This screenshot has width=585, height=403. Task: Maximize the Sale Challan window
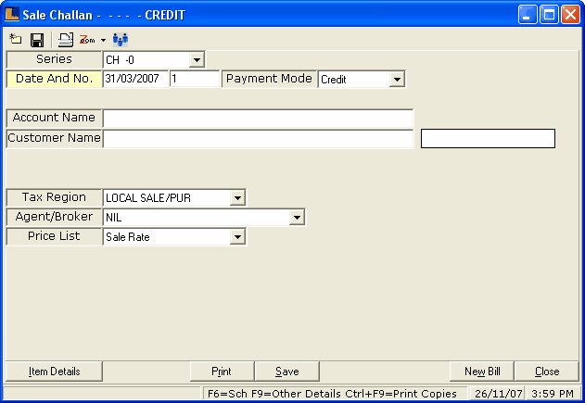pyautogui.click(x=549, y=15)
